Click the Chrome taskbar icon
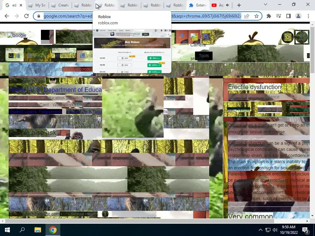 53,230
